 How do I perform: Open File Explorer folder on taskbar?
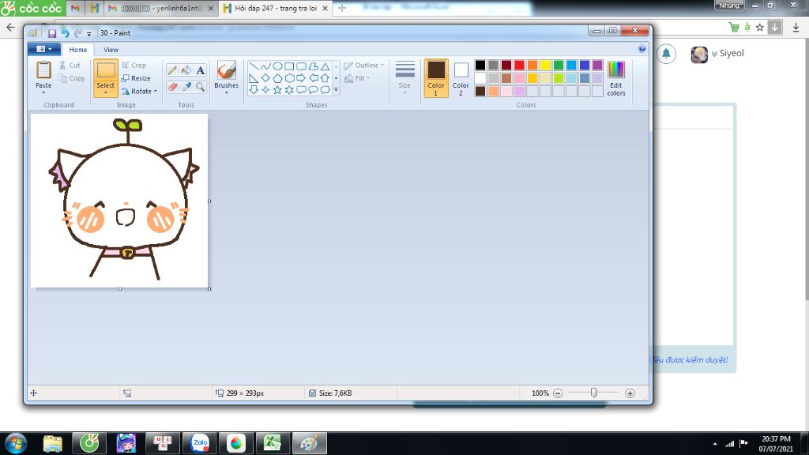(x=53, y=443)
